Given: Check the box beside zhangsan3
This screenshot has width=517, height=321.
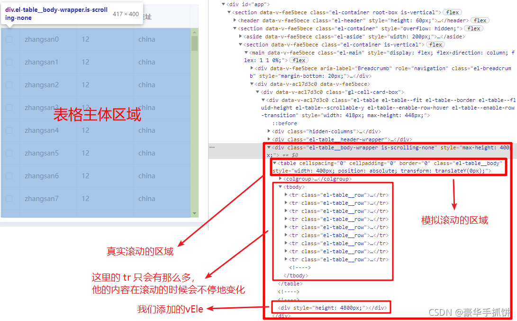Looking at the screenshot, I should pos(9,108).
